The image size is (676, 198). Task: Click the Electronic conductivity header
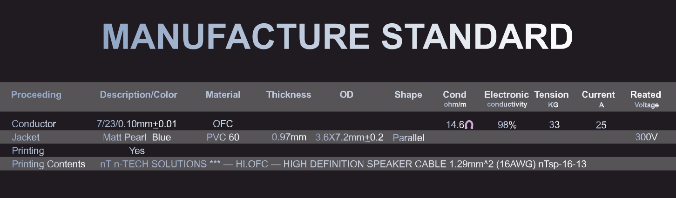click(507, 99)
